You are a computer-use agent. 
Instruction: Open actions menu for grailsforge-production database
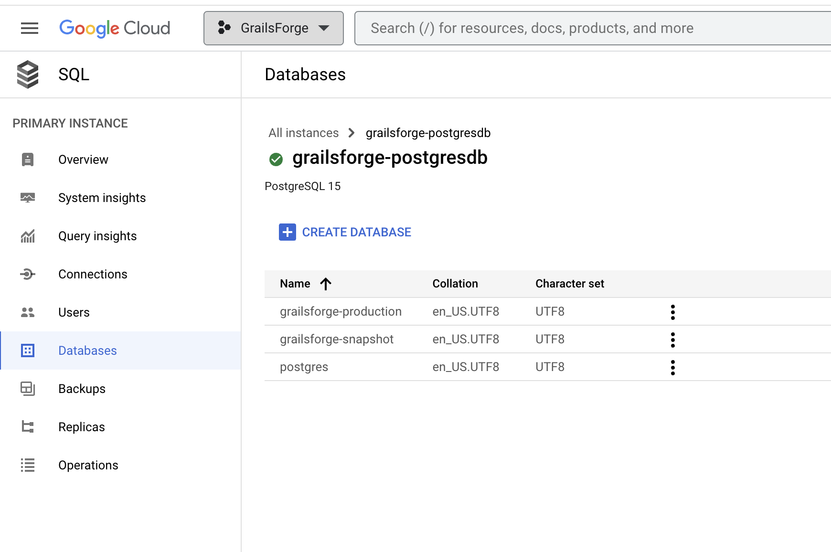pyautogui.click(x=672, y=312)
